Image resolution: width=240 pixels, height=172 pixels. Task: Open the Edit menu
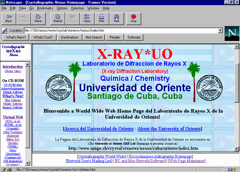point(13,8)
